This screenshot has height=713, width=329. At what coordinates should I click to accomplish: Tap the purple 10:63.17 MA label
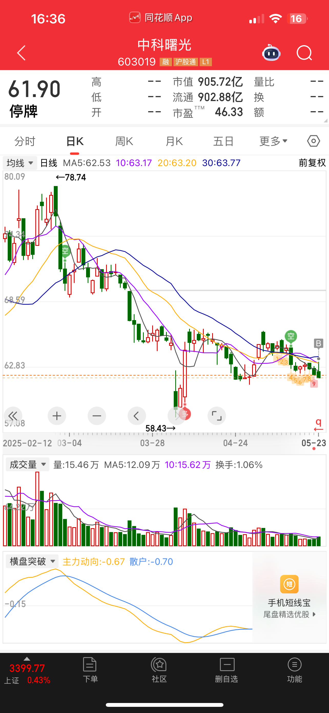(x=134, y=163)
